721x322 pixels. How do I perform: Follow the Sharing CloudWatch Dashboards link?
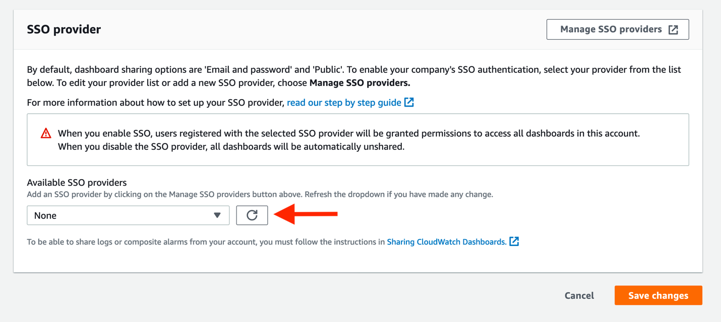446,242
